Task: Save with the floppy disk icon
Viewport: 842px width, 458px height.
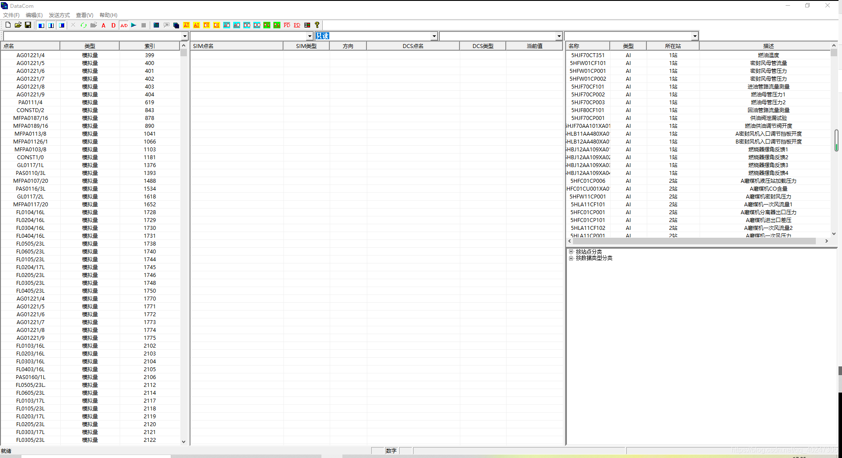Action: (x=28, y=25)
